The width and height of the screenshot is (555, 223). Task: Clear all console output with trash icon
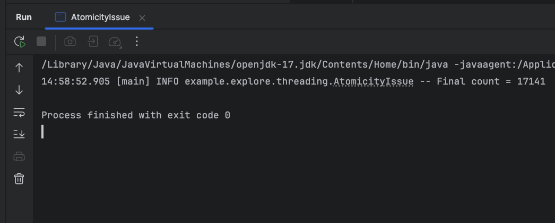[x=19, y=179]
